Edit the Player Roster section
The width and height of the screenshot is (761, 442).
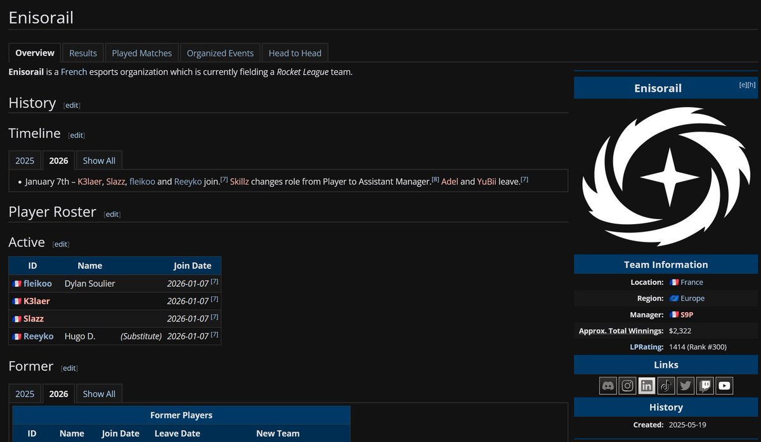coord(112,214)
